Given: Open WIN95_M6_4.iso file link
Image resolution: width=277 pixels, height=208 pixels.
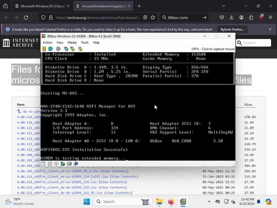Looking at the screenshot, I should click(58, 171).
